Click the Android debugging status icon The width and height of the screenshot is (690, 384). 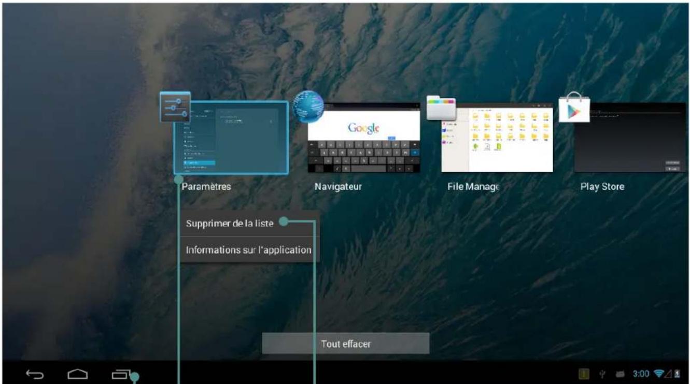(x=620, y=374)
